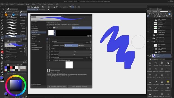Screen dimensions: 174x98
Task: Click Save all settings as default
Action: pyautogui.click(x=80, y=87)
